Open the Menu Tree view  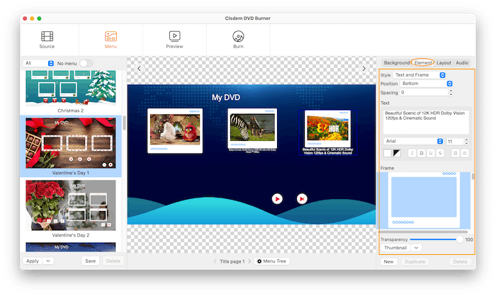coord(272,261)
